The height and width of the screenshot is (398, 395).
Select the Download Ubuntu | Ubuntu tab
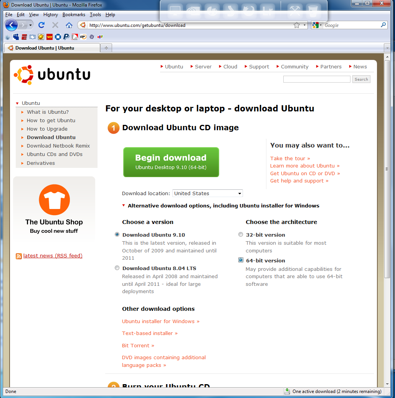(52, 48)
